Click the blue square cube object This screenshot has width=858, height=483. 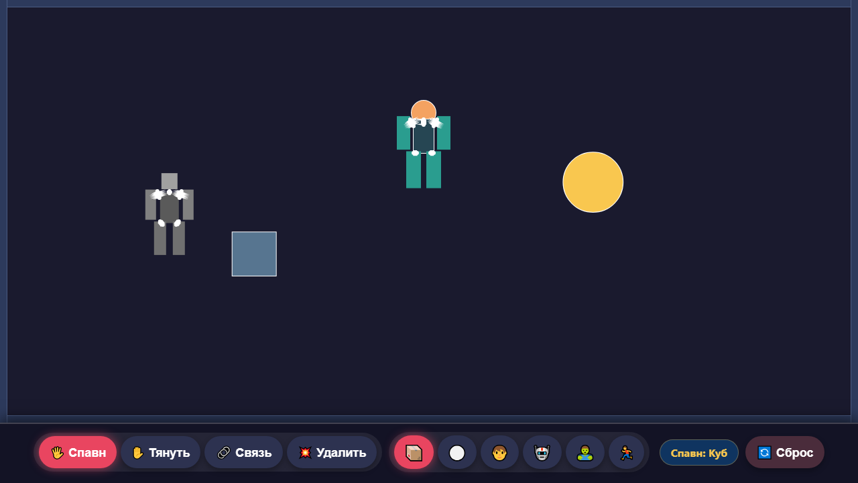[254, 254]
